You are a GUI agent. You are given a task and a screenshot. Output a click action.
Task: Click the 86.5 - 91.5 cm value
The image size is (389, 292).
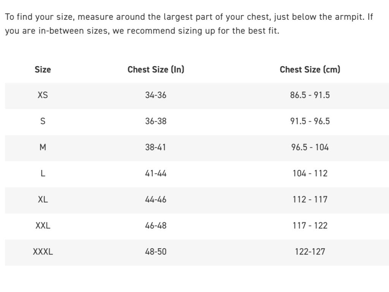310,95
